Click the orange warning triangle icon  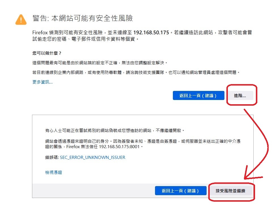pos(21,20)
